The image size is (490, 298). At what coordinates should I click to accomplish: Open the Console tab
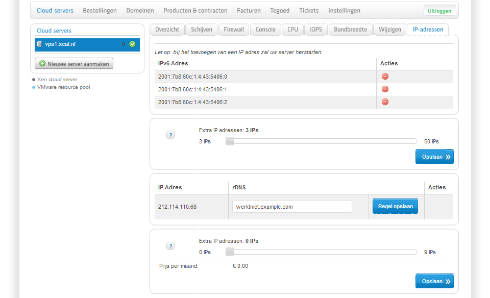[265, 30]
